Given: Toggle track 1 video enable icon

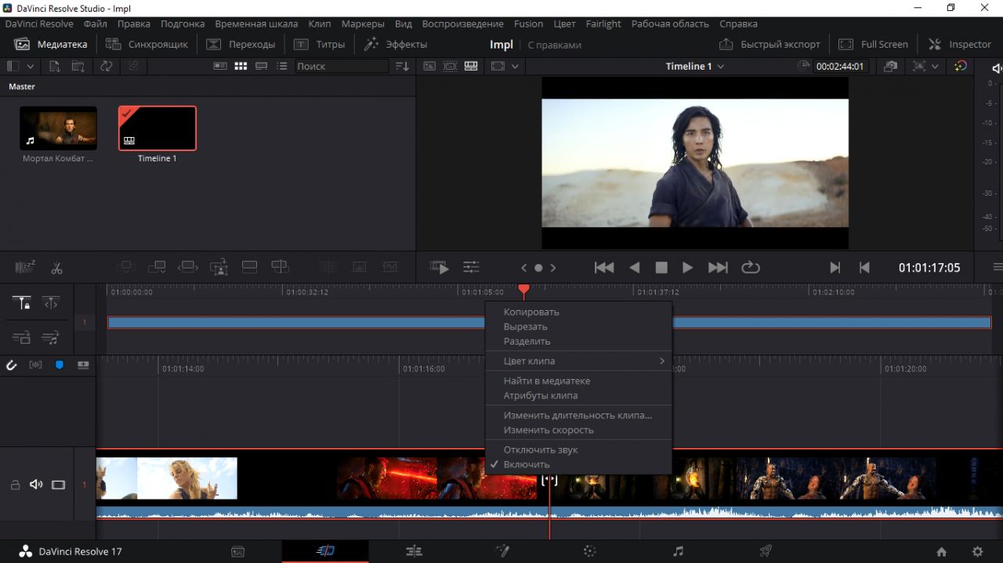Looking at the screenshot, I should click(x=58, y=485).
